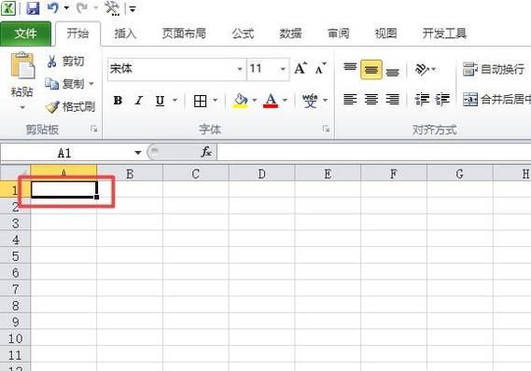Select column F header
The width and height of the screenshot is (531, 371).
(x=394, y=173)
